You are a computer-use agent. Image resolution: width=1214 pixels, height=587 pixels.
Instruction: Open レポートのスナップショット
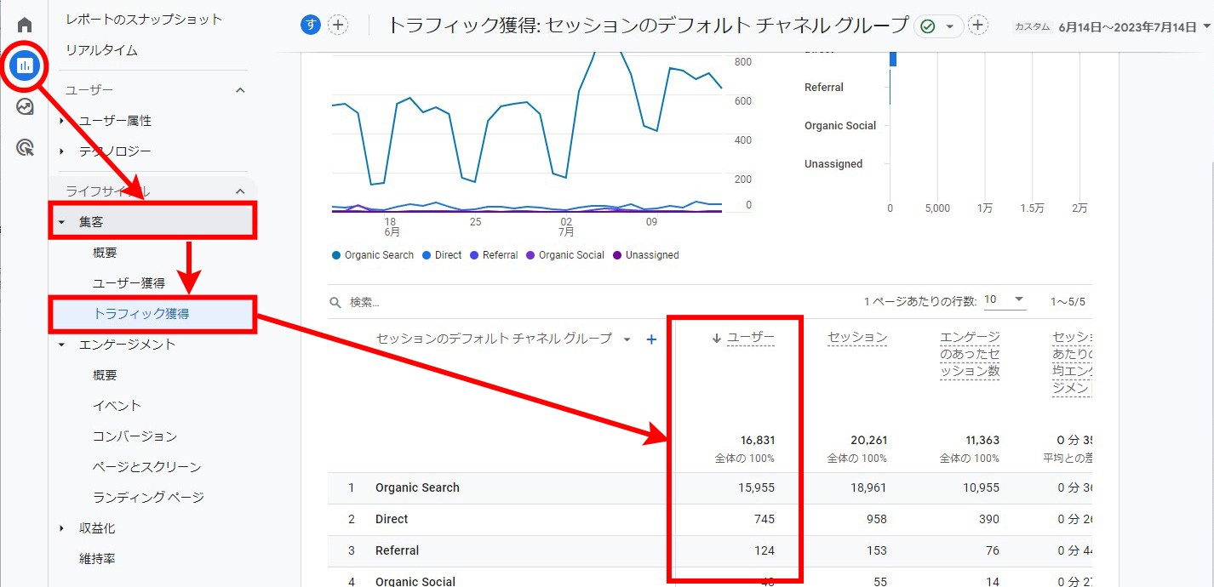[x=144, y=19]
